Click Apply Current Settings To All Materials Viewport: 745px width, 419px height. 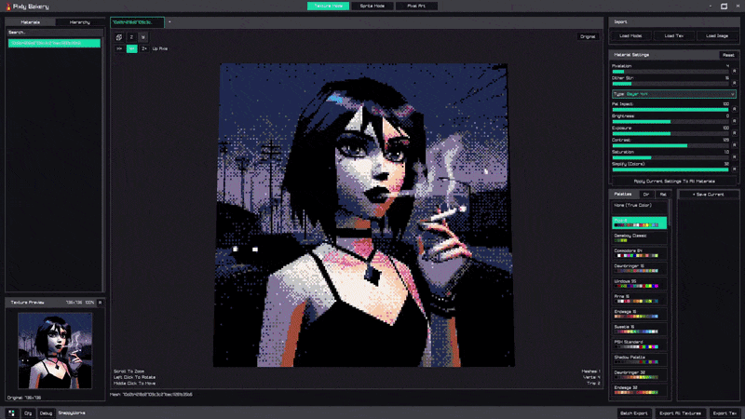(673, 181)
